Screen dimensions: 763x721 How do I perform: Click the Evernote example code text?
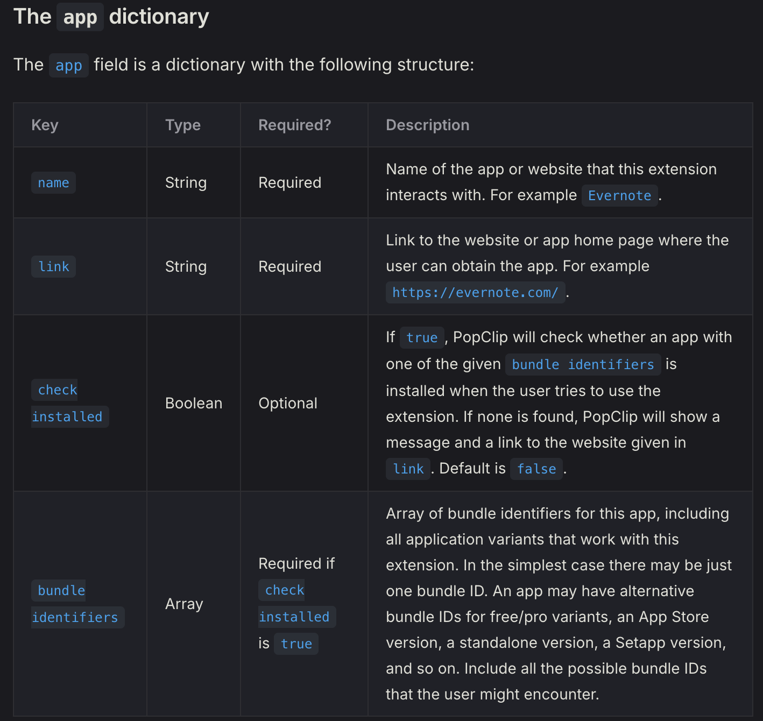(619, 195)
